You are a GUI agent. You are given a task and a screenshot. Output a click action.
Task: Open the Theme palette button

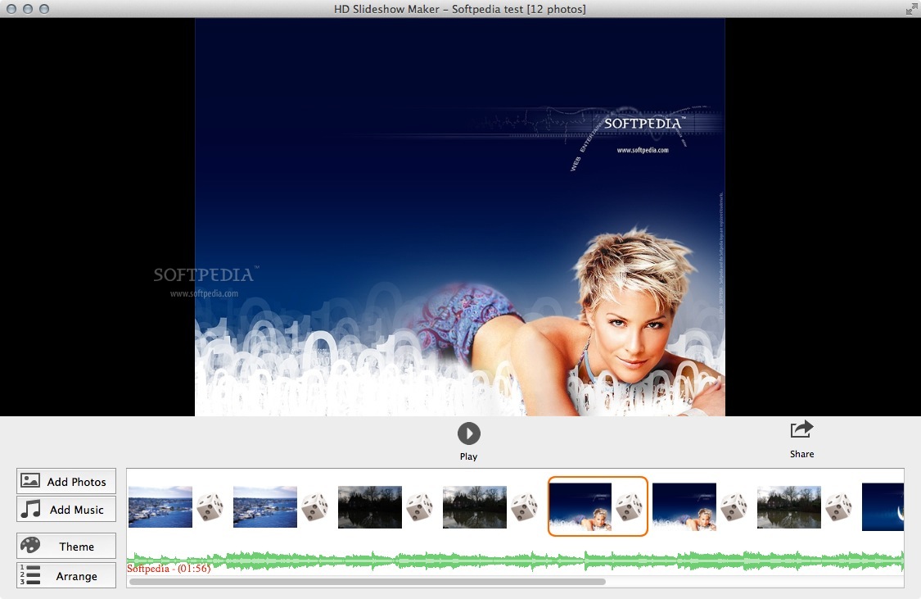(x=66, y=546)
